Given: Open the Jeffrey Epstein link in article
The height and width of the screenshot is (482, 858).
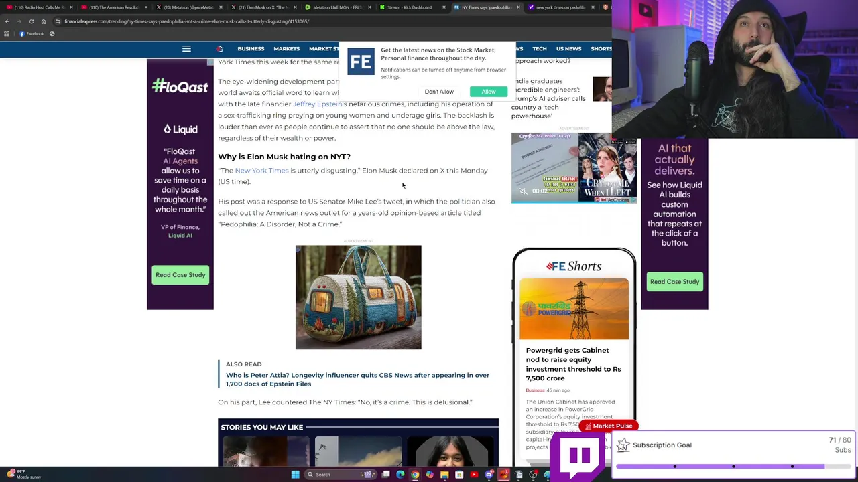Looking at the screenshot, I should (317, 104).
